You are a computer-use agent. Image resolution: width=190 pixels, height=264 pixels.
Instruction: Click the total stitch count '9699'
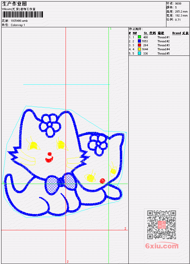(178, 4)
